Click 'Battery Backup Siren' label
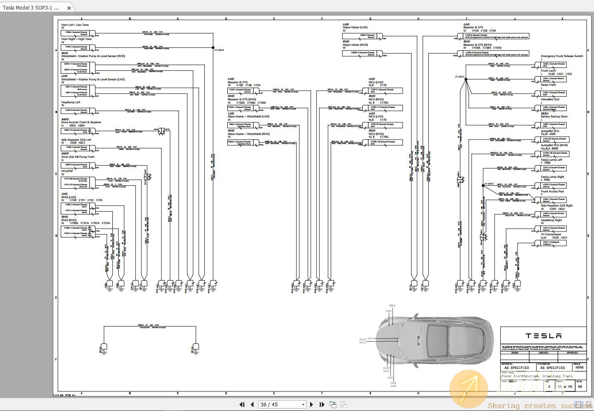The image size is (594, 411). tap(554, 117)
